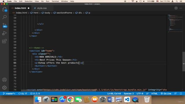Open System Preferences from the Dock
Viewport: 185px width, 104px height.
pyautogui.click(x=103, y=100)
